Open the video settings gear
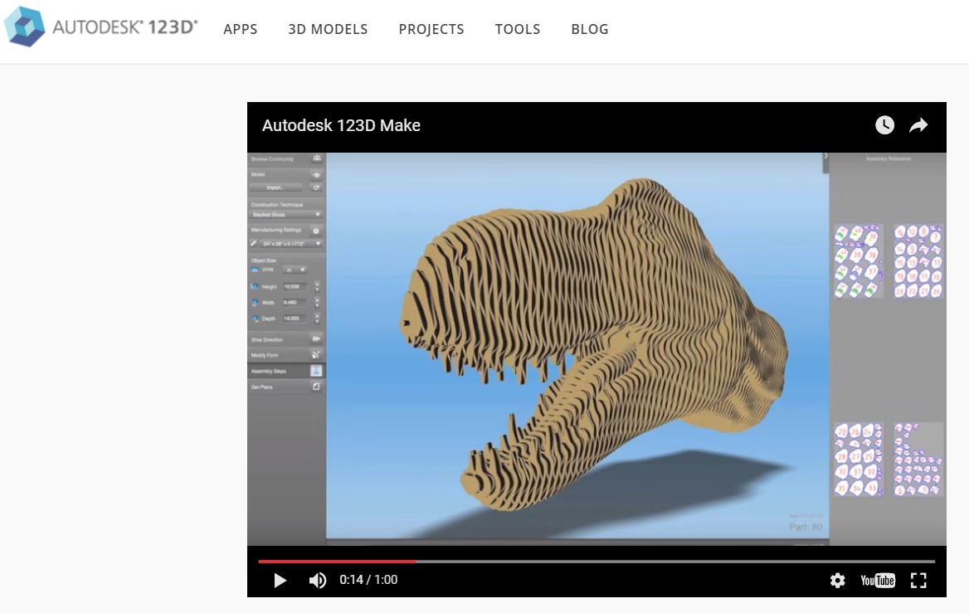969x613 pixels. click(x=837, y=581)
